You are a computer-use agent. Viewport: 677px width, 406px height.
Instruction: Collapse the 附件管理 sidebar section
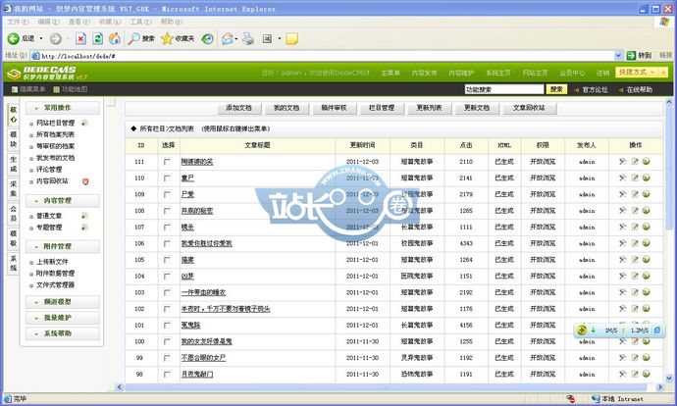coord(62,246)
